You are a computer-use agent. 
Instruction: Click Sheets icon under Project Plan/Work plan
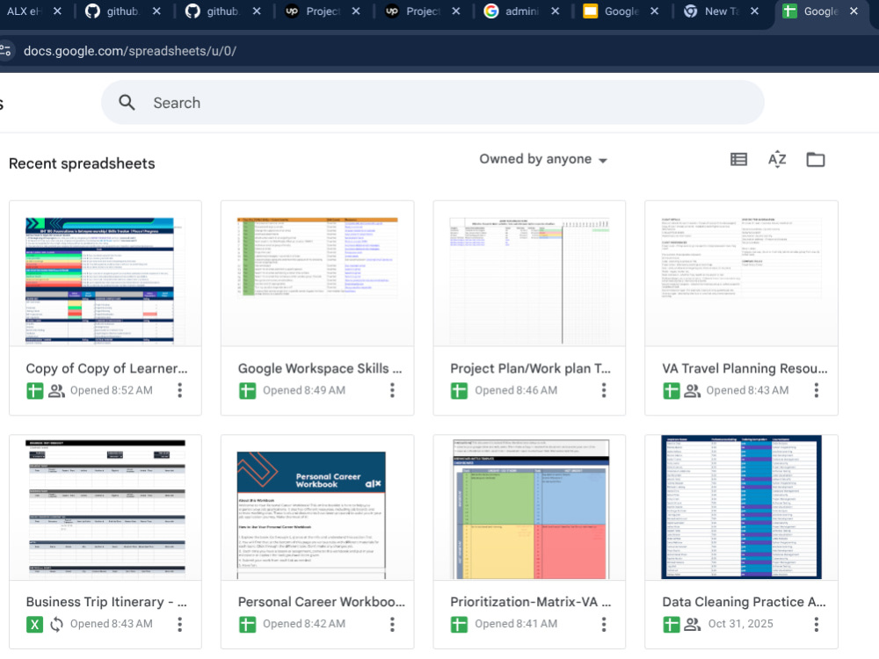459,391
